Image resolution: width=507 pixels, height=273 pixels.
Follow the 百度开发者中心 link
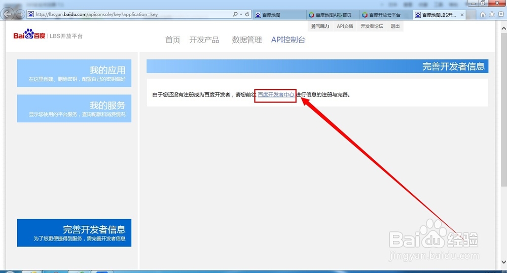point(276,95)
